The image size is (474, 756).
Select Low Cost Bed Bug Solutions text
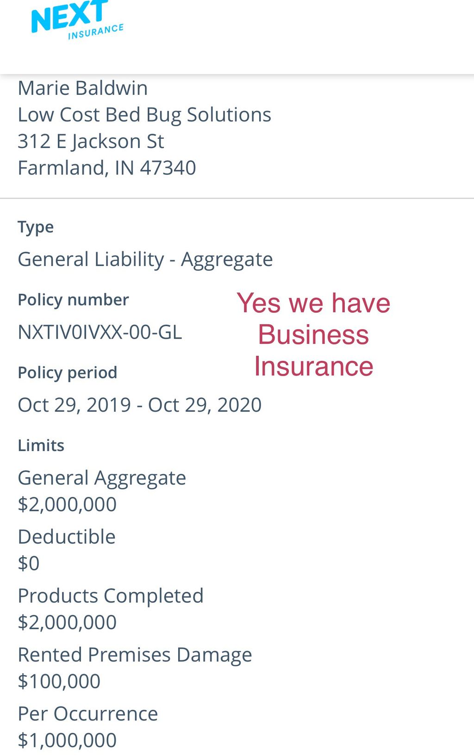144,115
